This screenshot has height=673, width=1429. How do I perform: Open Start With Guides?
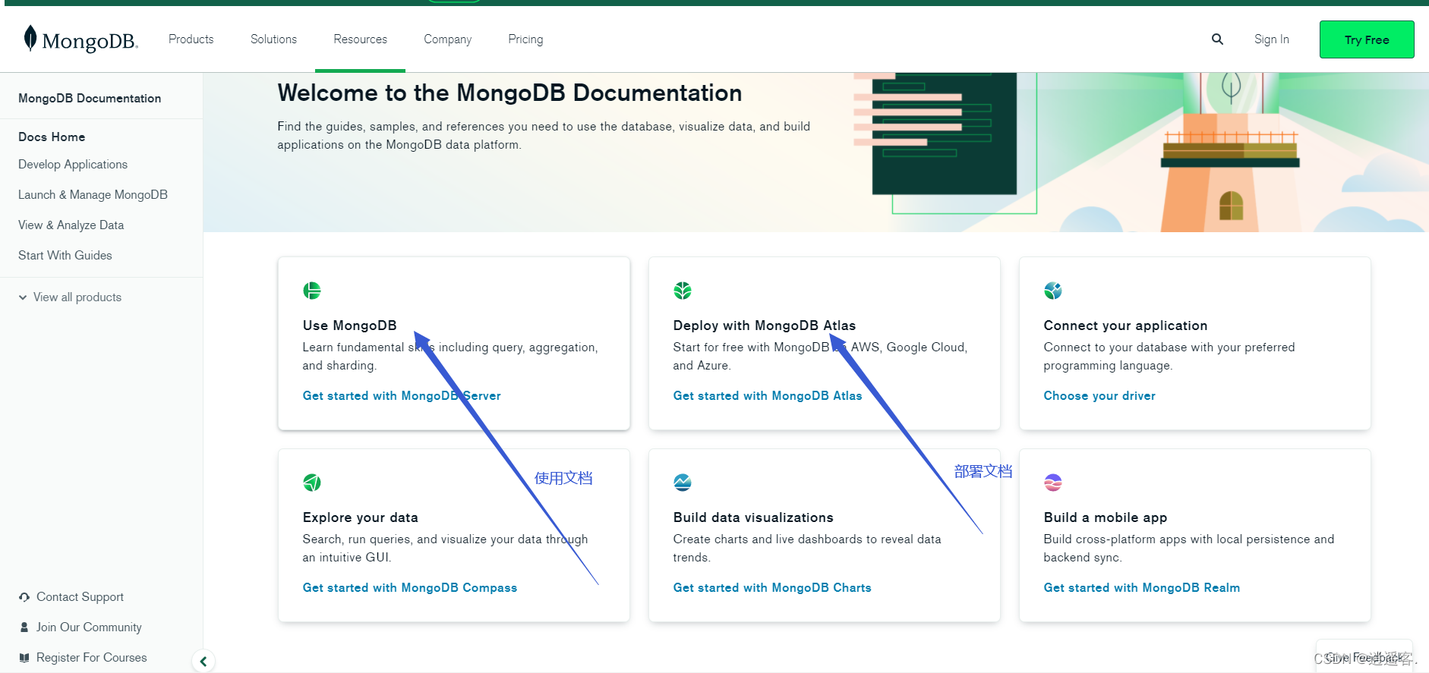65,256
